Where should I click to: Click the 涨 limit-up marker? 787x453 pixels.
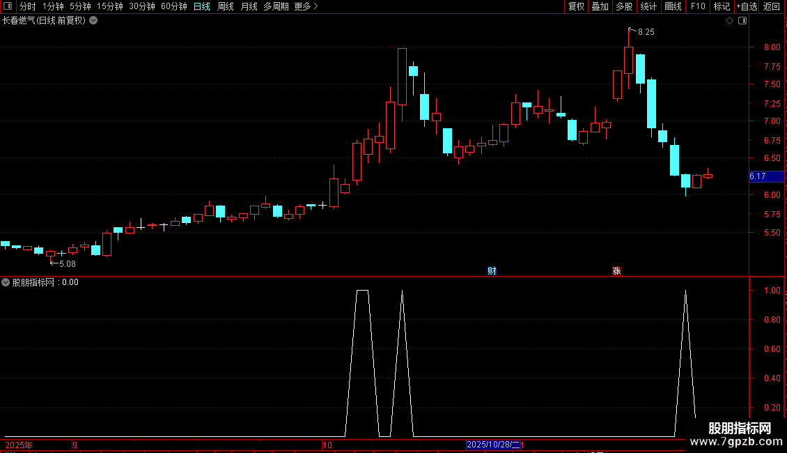616,270
